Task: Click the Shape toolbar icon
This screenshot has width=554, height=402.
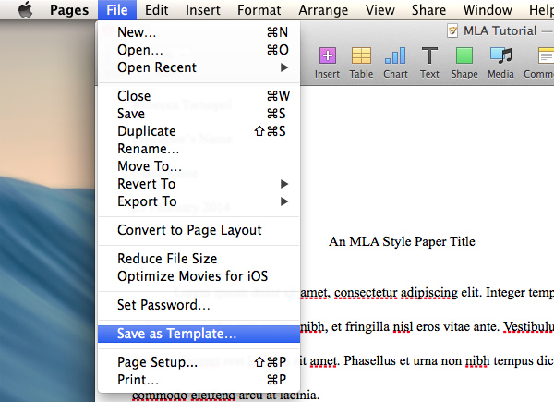Action: (x=464, y=61)
